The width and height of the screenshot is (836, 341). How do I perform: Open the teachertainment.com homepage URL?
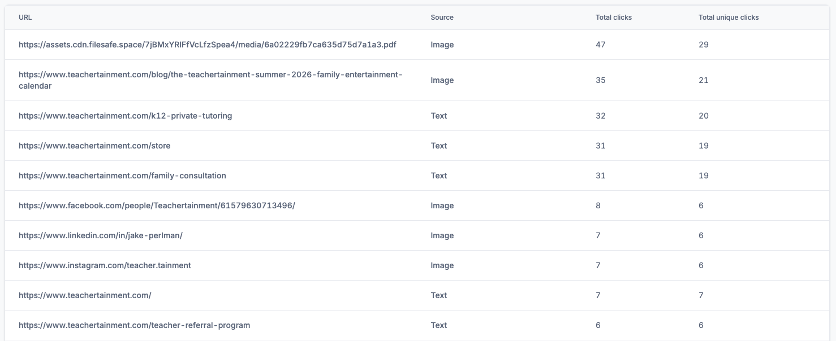tap(85, 295)
